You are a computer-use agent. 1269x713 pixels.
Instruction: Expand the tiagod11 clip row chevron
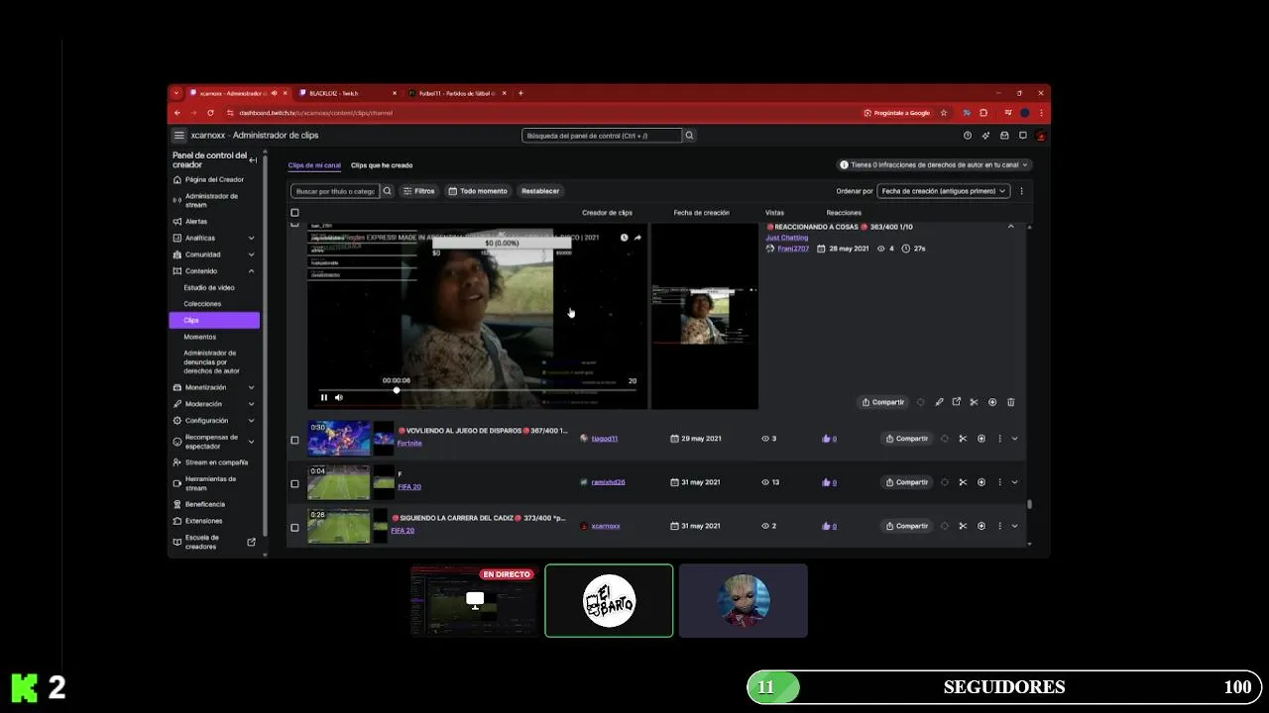pyautogui.click(x=1014, y=439)
